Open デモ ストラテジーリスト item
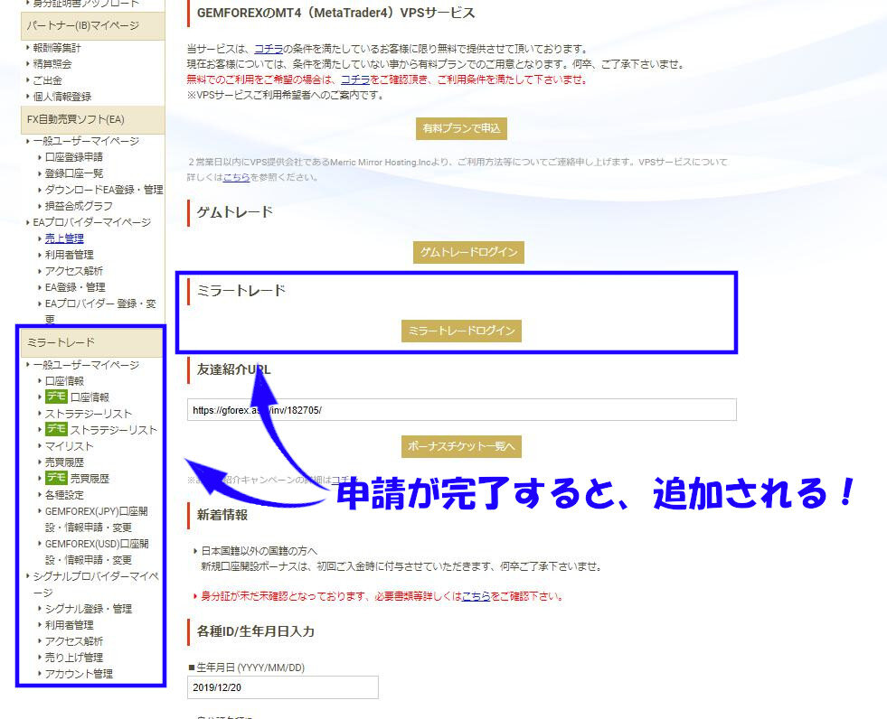Viewport: 887px width, 719px height. (100, 430)
